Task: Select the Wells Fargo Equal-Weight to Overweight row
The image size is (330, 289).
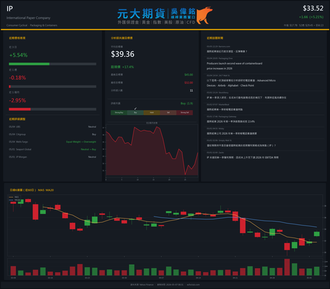Action: [x=53, y=142]
